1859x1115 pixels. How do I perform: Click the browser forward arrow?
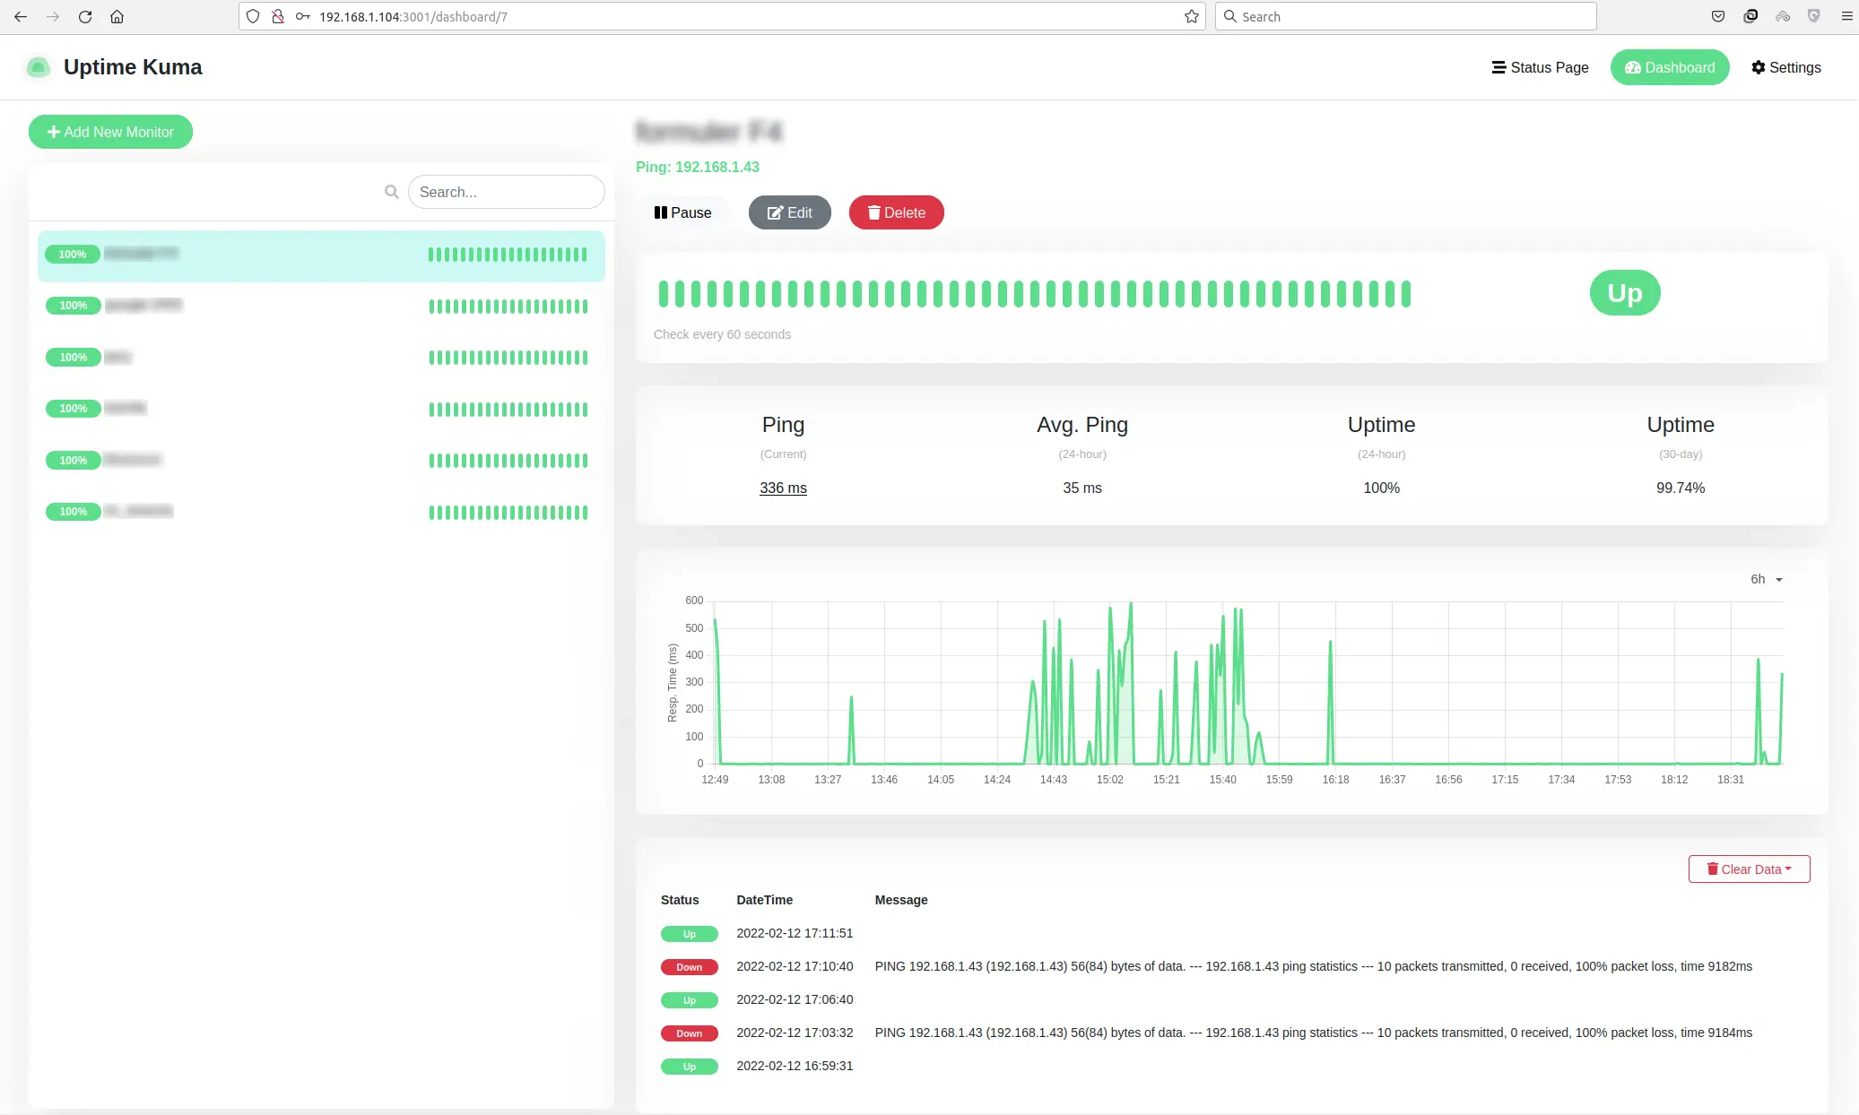click(x=53, y=17)
